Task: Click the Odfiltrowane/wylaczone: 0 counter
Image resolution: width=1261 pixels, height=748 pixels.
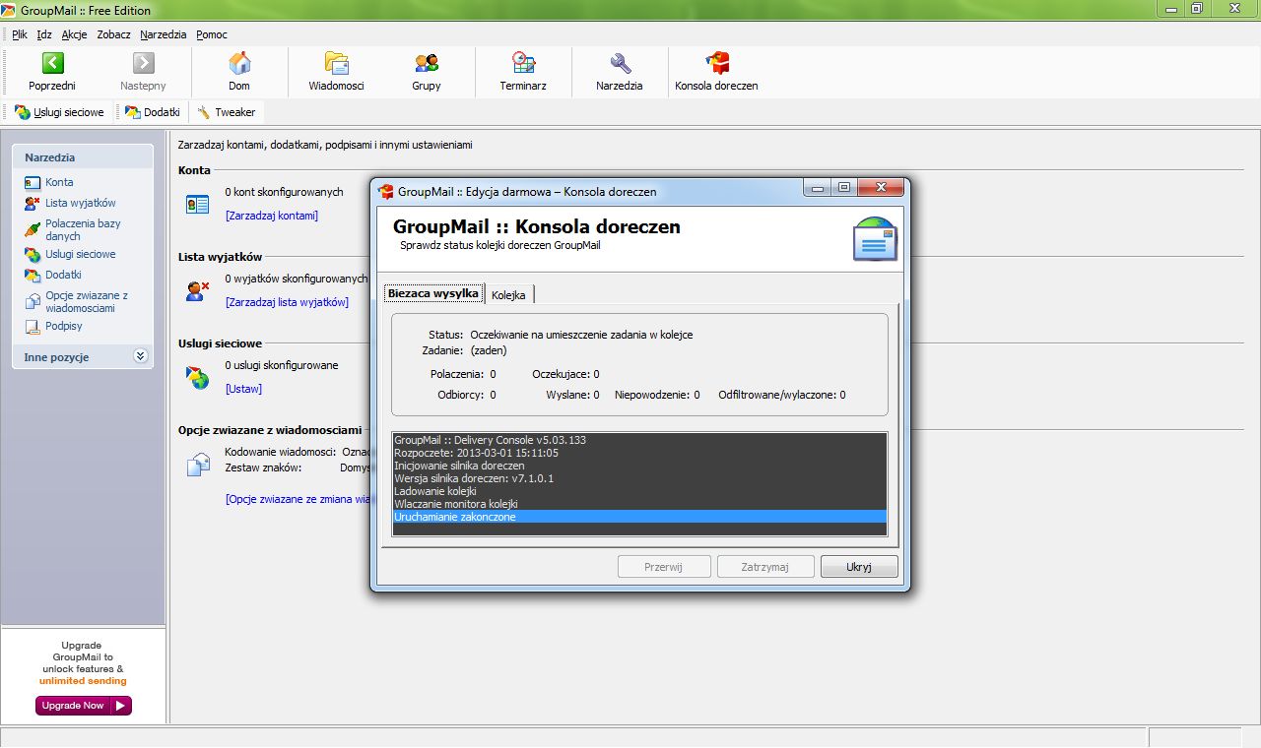Action: pyautogui.click(x=782, y=395)
